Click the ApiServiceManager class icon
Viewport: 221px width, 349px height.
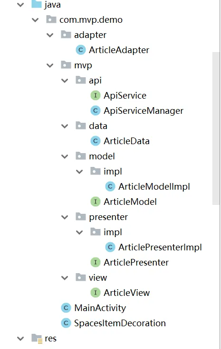96,110
